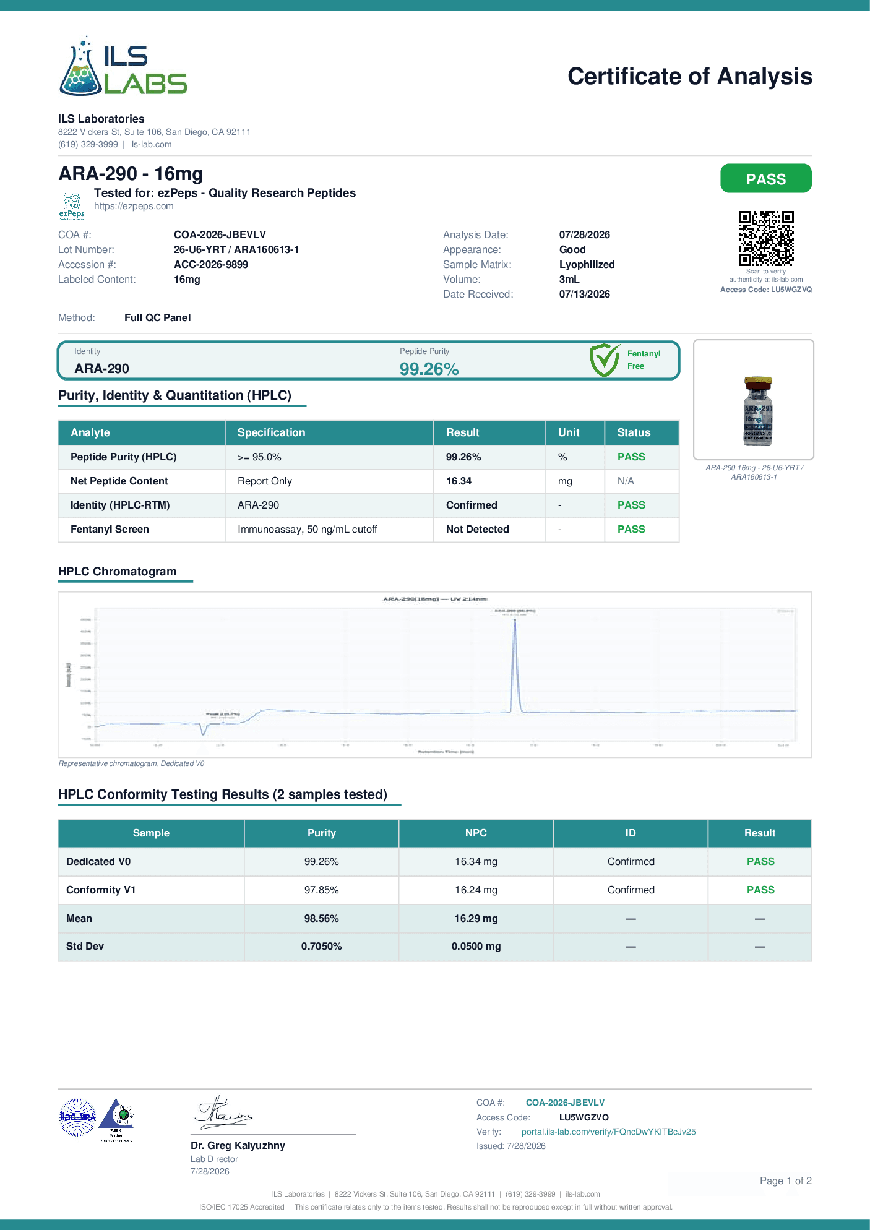The height and width of the screenshot is (1230, 870).
Task: Click the sample matrix value 'Lyophilized'
Action: (x=587, y=264)
